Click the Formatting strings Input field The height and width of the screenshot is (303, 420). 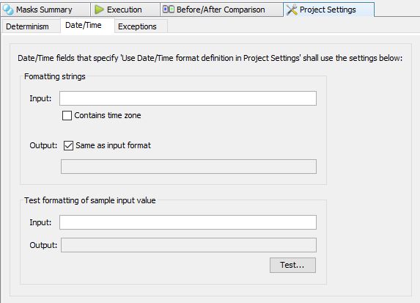[188, 98]
